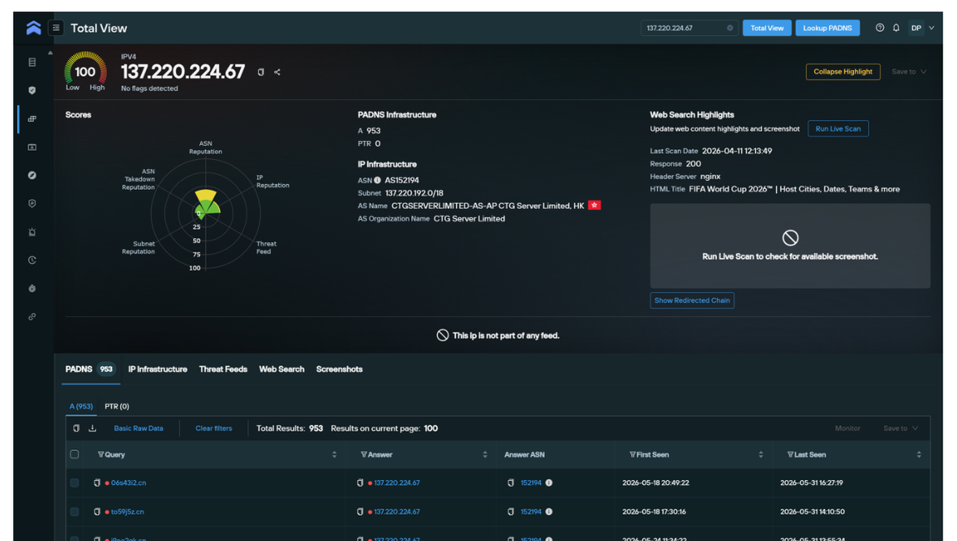Image resolution: width=957 pixels, height=541 pixels.
Task: Sort by the Last Seen column arrows
Action: click(x=919, y=454)
